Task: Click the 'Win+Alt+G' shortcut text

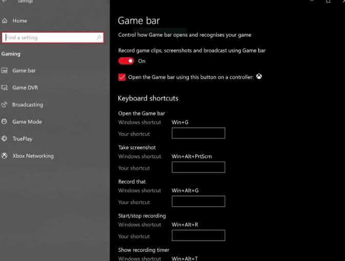Action: 185,190
